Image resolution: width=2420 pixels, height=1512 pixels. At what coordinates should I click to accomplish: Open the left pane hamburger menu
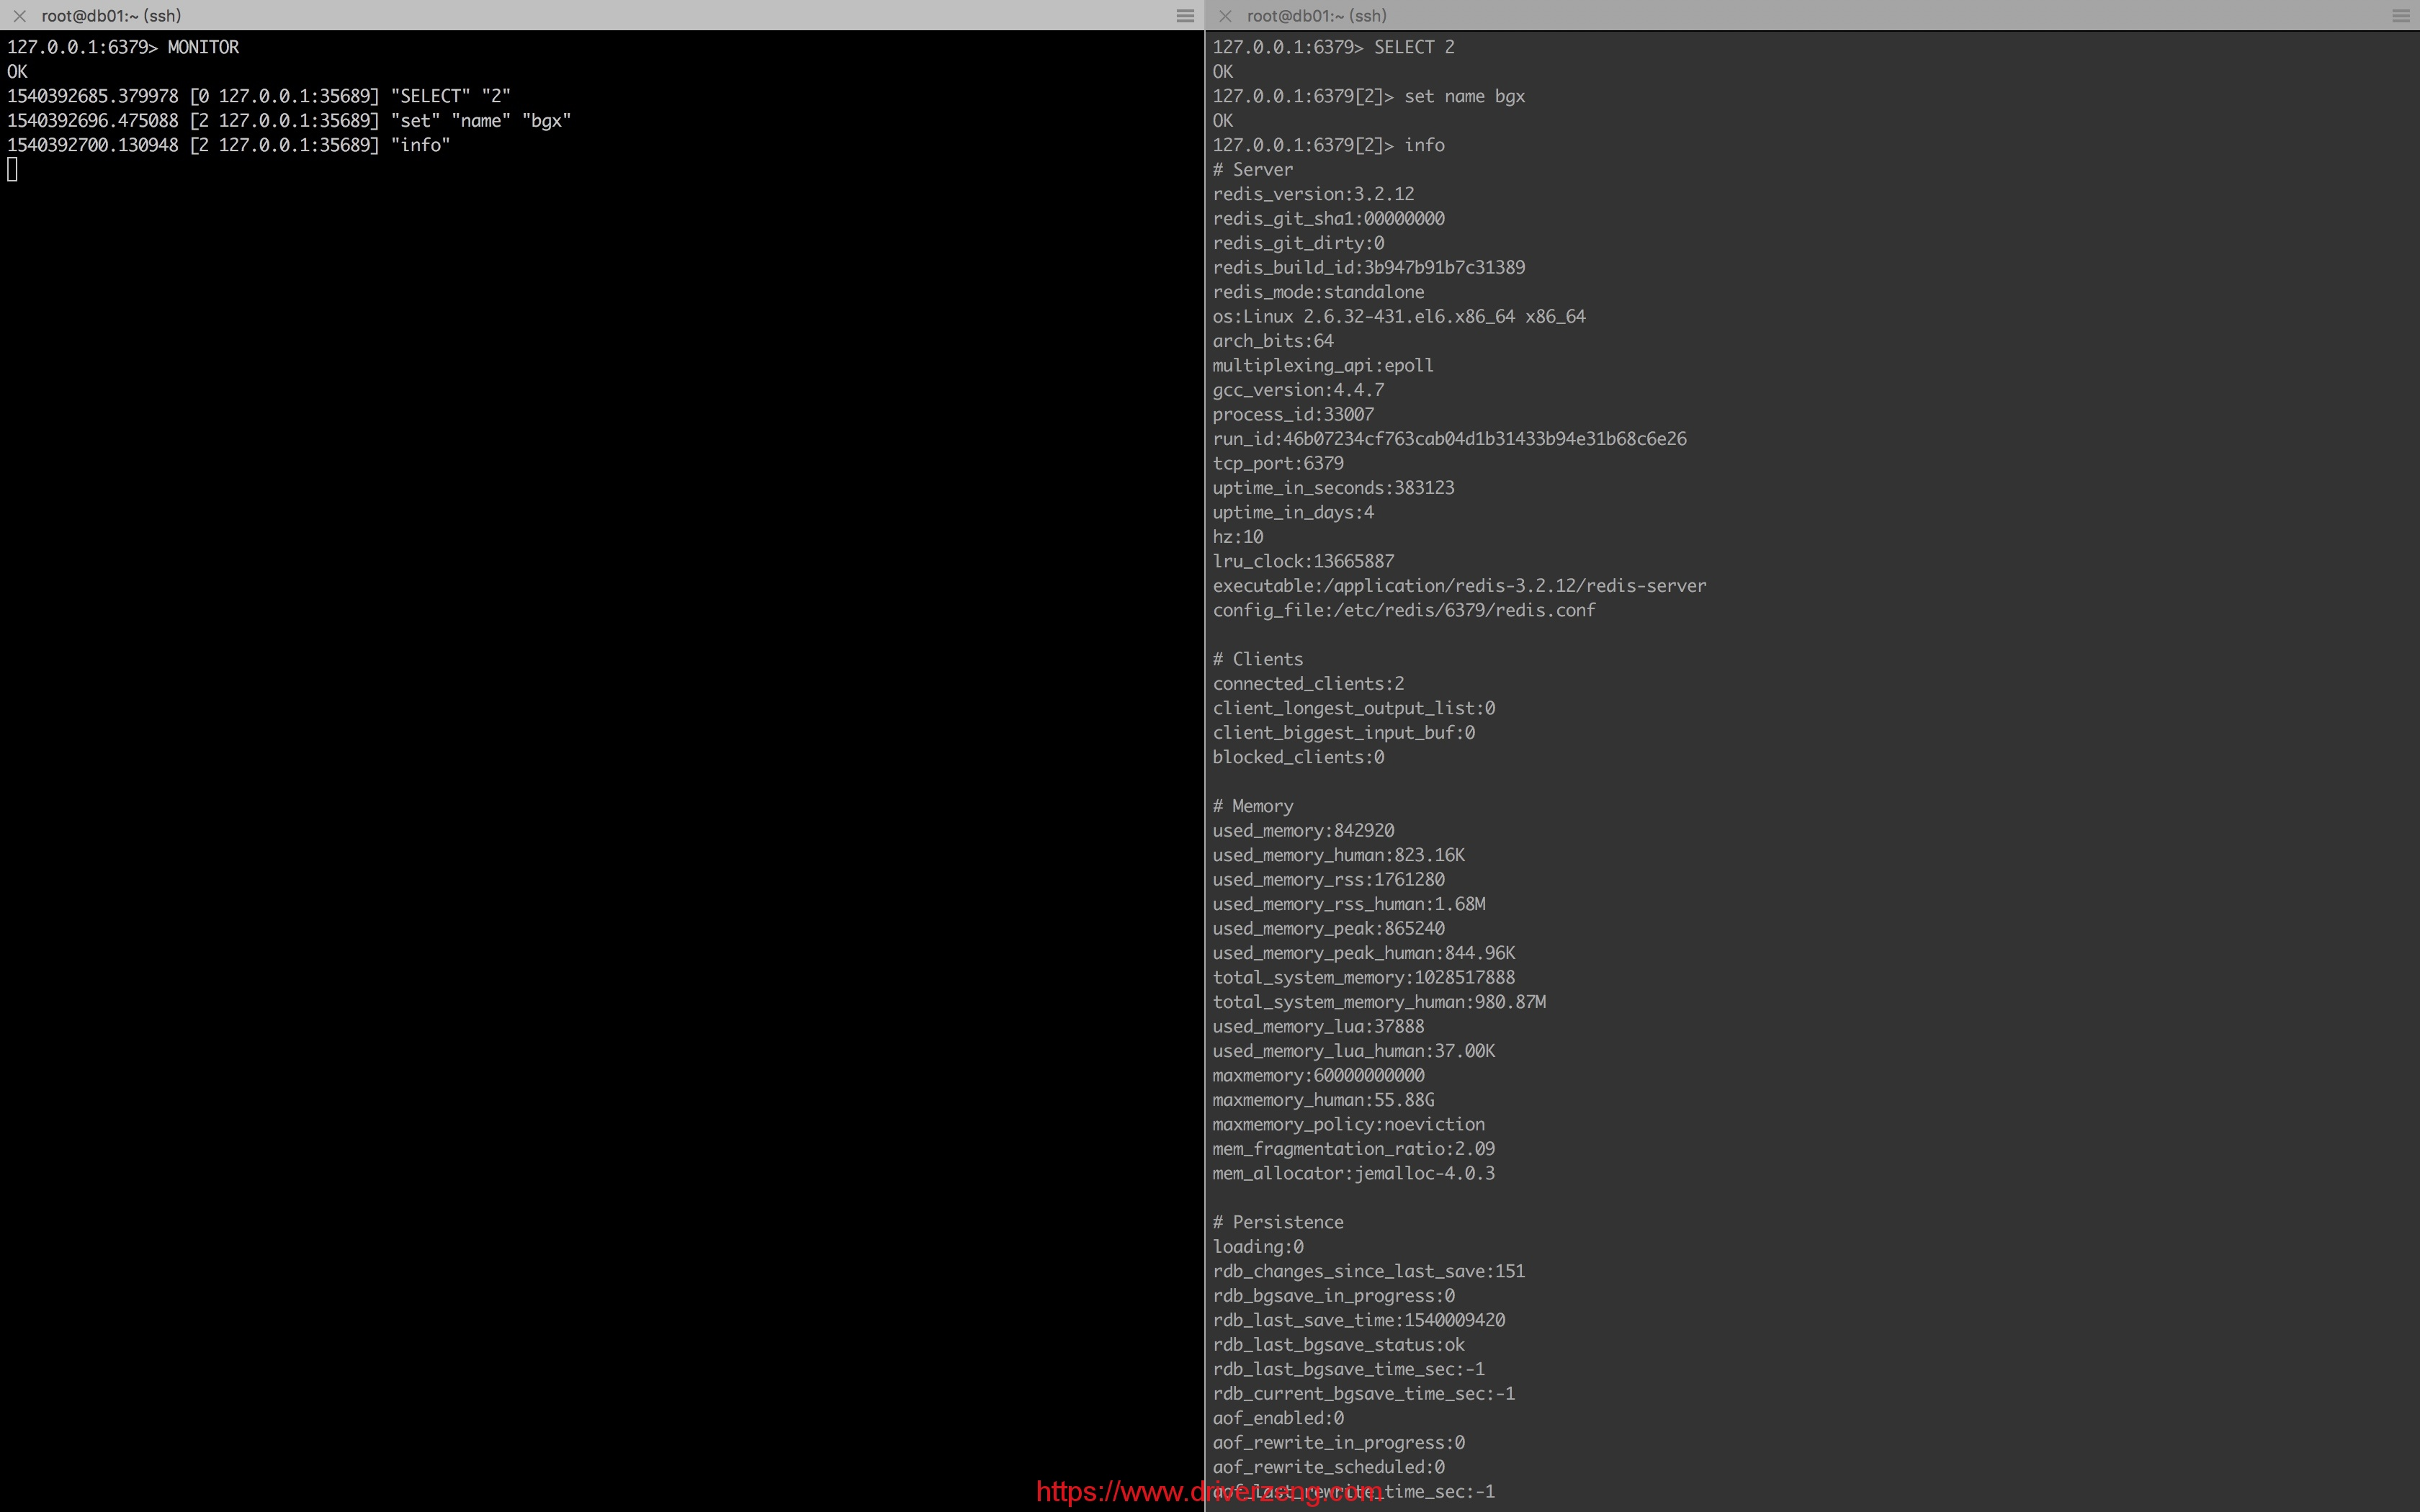[1185, 16]
